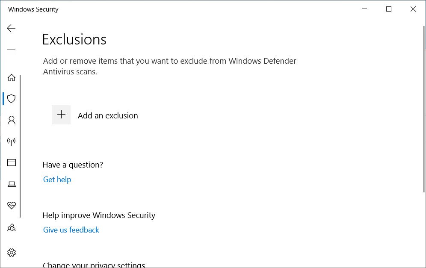
Task: Go to the Home icon
Action: pos(12,77)
